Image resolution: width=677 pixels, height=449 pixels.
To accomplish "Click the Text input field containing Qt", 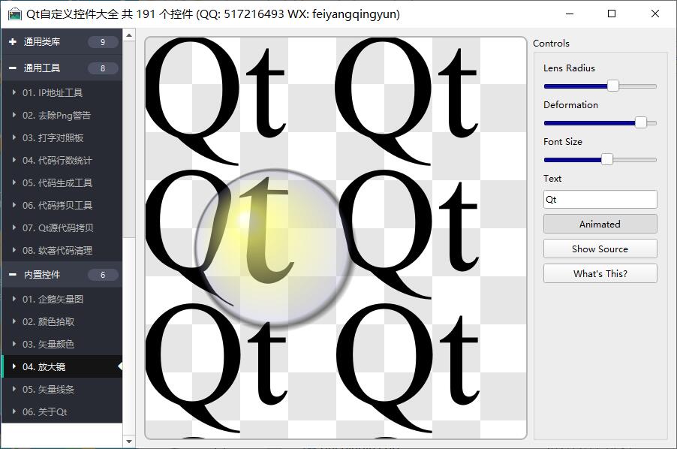I will pos(600,200).
